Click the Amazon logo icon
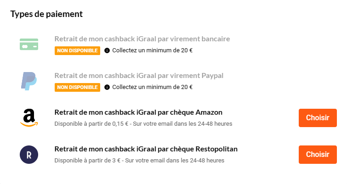 pos(28,117)
